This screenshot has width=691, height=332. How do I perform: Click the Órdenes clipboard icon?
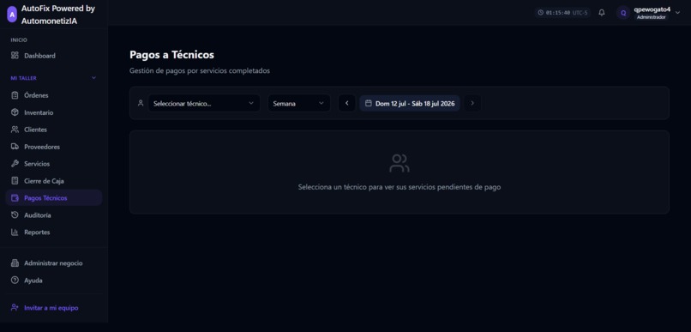[x=15, y=95]
